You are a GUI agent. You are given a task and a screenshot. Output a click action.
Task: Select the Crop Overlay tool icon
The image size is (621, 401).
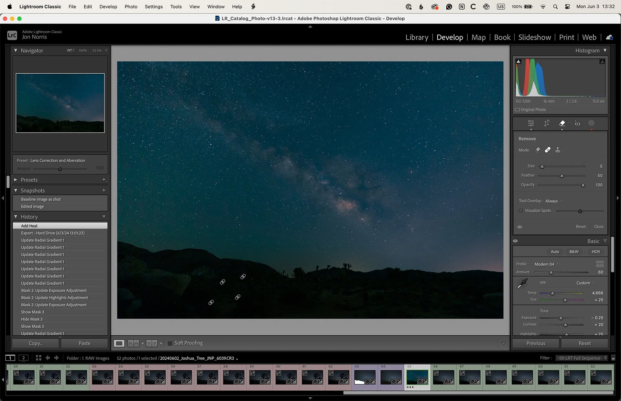tap(547, 123)
